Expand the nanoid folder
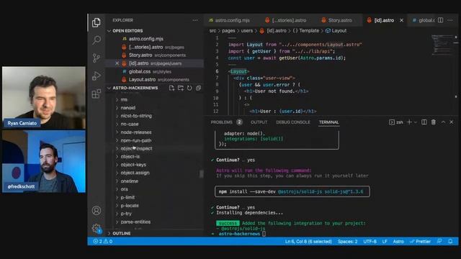This screenshot has height=259, width=461. (128, 108)
